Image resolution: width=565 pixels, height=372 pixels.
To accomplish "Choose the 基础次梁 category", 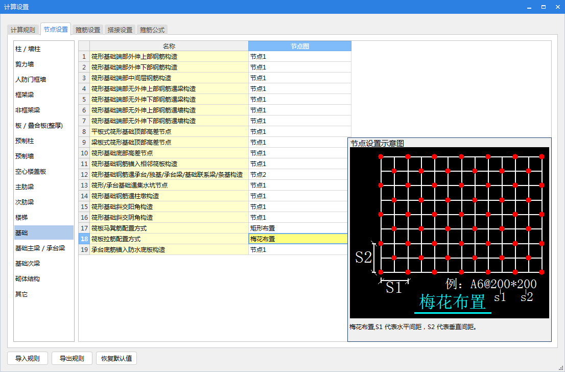I will click(43, 264).
